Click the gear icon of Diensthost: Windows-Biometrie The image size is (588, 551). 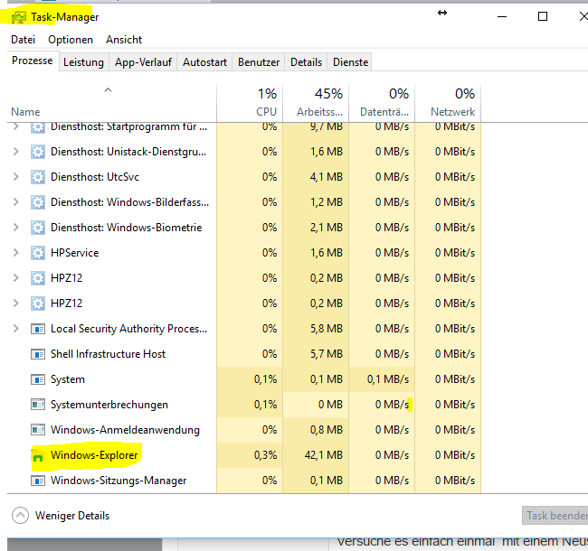38,228
